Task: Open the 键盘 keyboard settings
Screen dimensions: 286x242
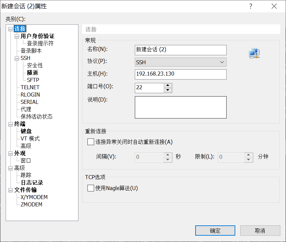Action: (26, 131)
